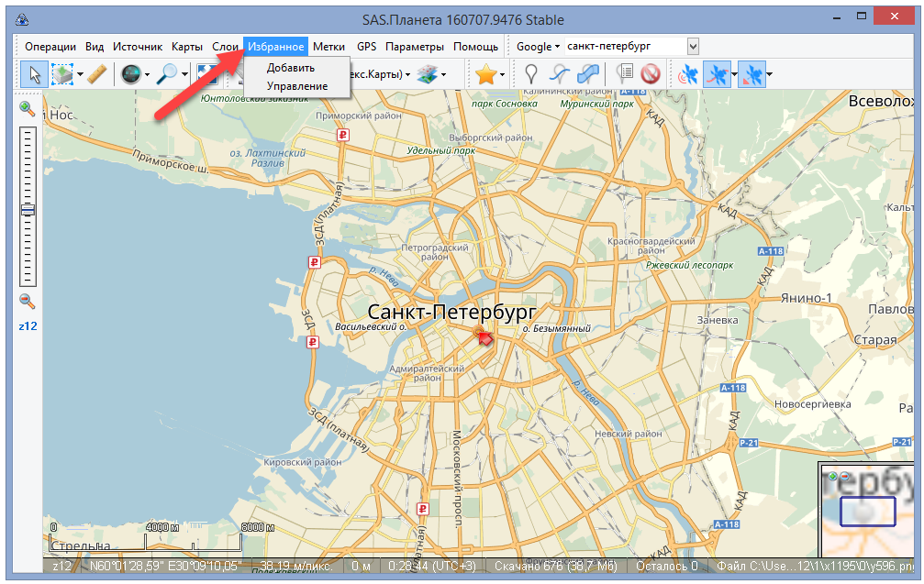
Task: Click the red prohibited sign marks icon
Action: (x=651, y=75)
